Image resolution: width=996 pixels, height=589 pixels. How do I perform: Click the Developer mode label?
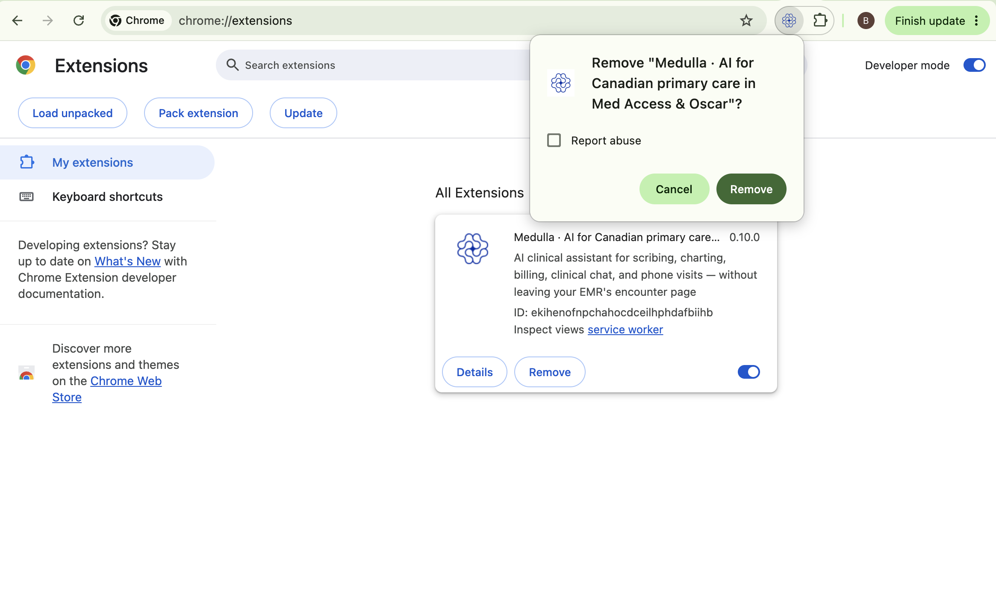point(908,65)
